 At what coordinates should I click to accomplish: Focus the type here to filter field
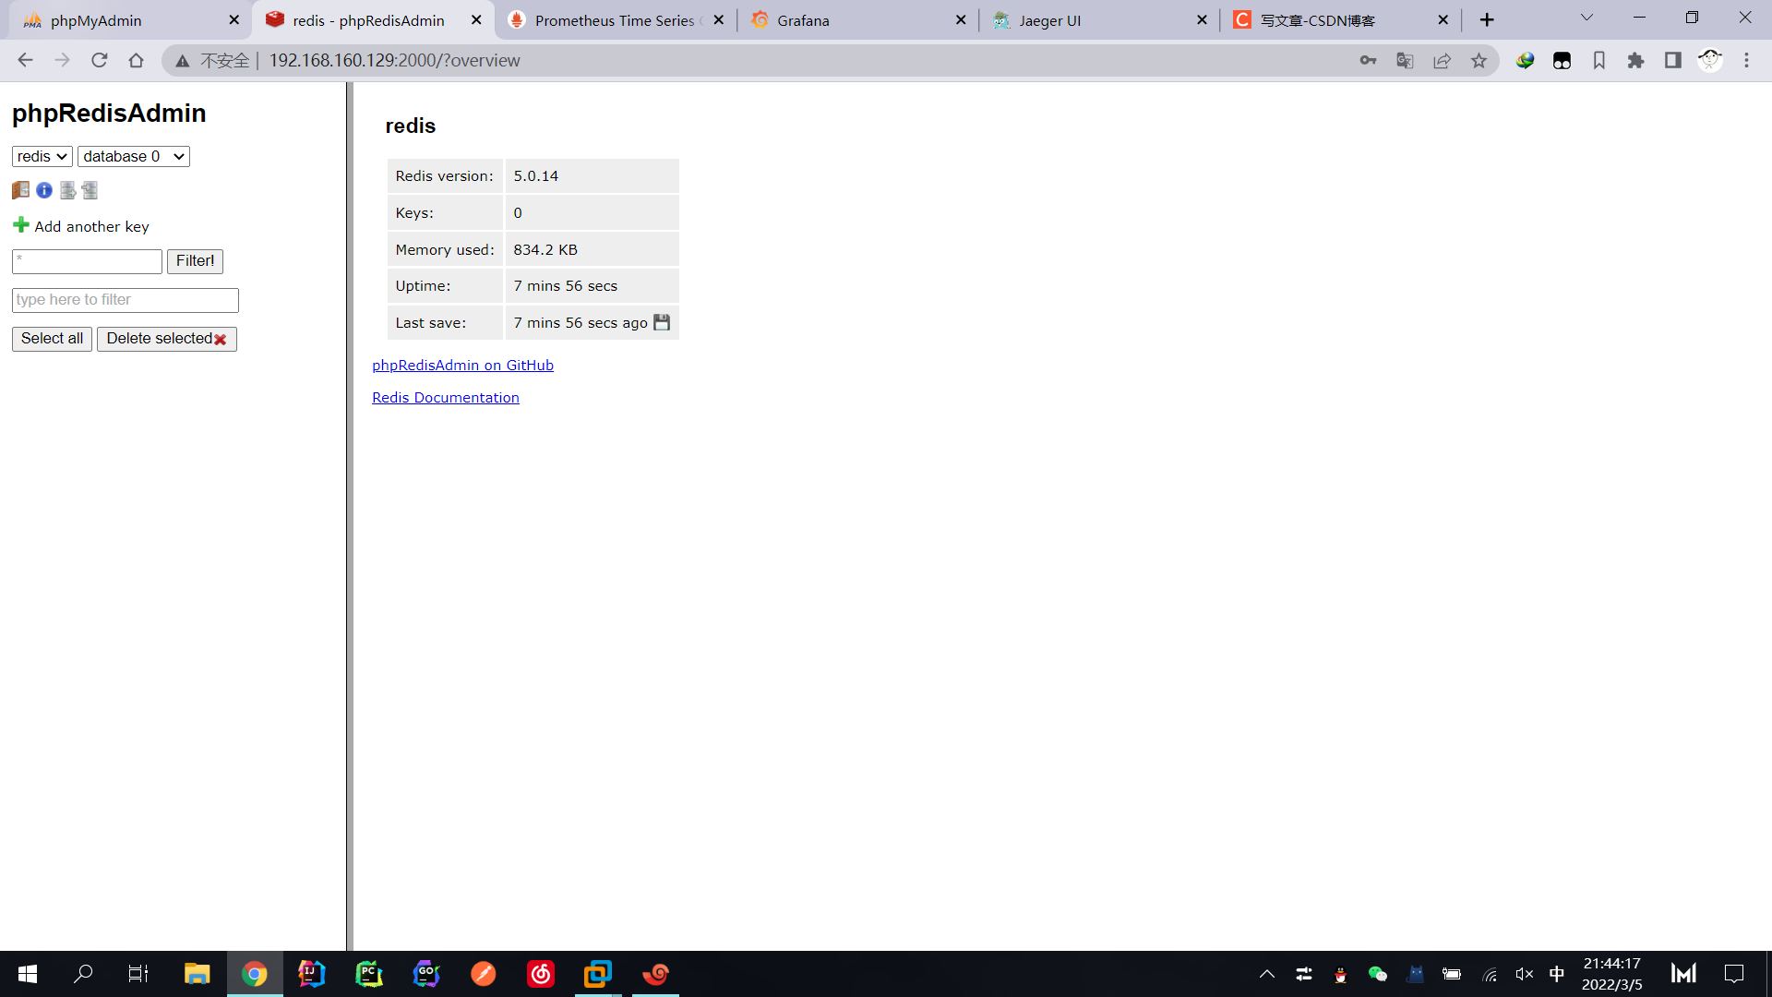(x=125, y=300)
